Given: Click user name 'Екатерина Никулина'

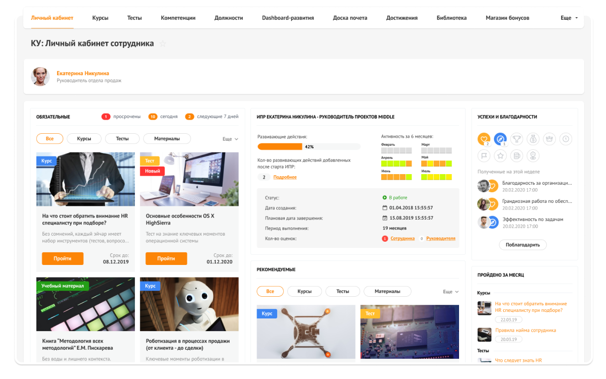Looking at the screenshot, I should (x=83, y=73).
